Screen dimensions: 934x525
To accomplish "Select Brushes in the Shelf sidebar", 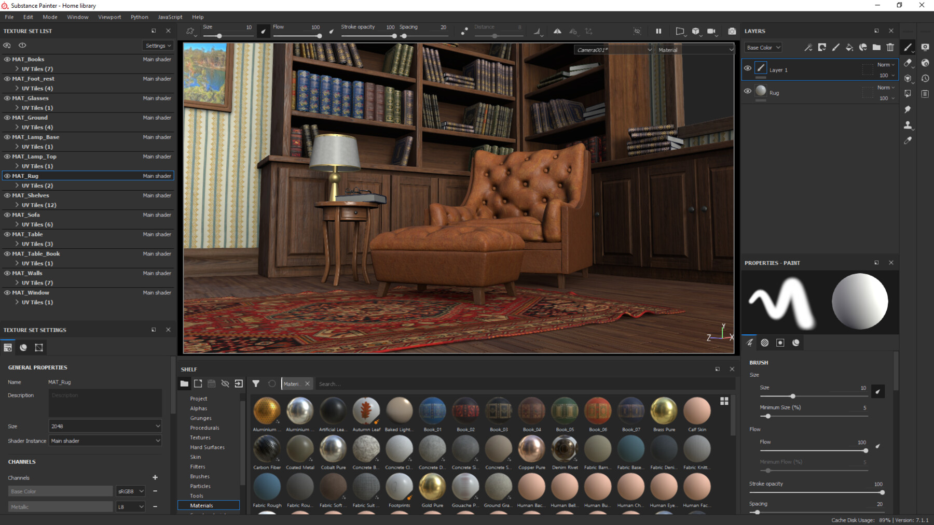I will 200,476.
